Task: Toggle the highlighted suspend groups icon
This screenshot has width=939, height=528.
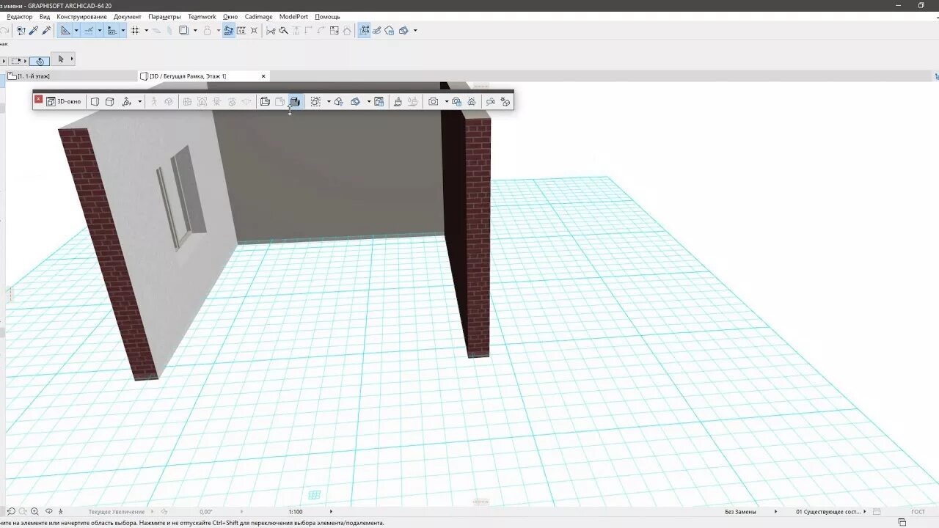Action: 228,30
